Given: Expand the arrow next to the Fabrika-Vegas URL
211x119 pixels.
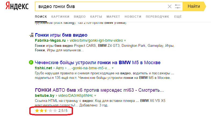Looking at the screenshot, I should tap(125, 41).
